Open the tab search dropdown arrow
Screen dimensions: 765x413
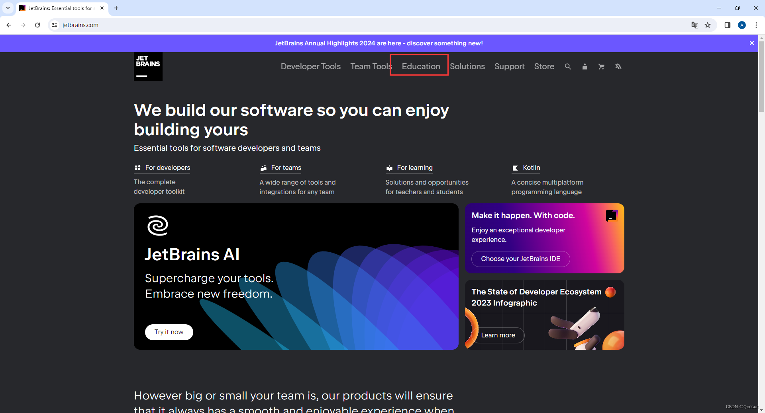point(8,8)
